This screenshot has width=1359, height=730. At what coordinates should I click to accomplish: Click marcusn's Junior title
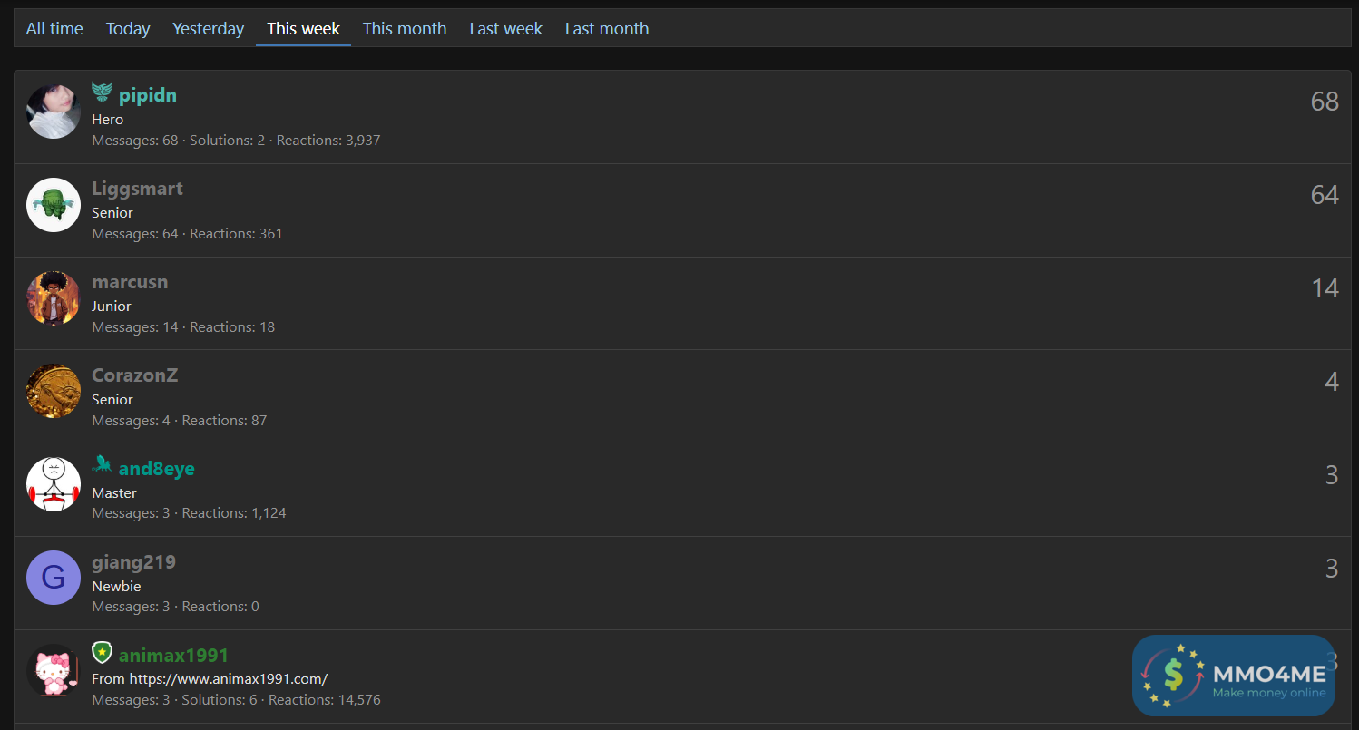[112, 307]
